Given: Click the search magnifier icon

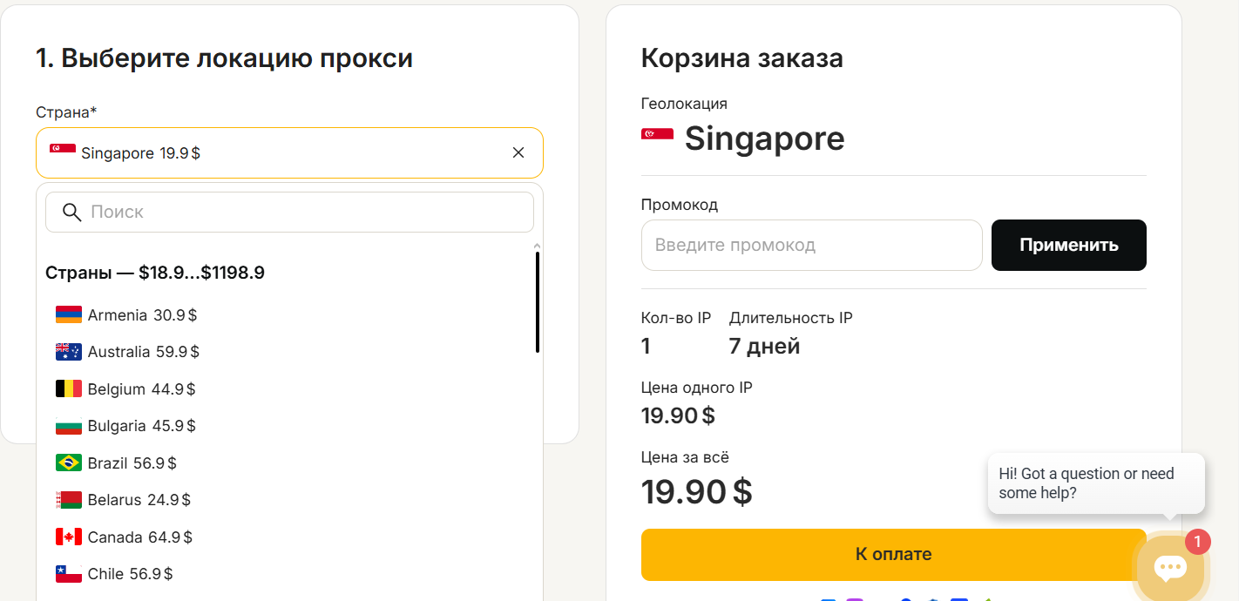Looking at the screenshot, I should tap(72, 212).
